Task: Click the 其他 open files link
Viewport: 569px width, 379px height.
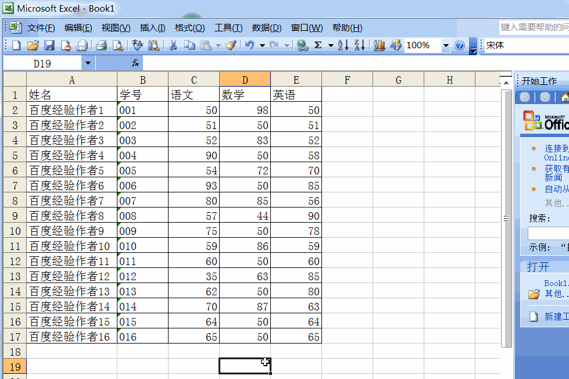Action: (x=556, y=294)
